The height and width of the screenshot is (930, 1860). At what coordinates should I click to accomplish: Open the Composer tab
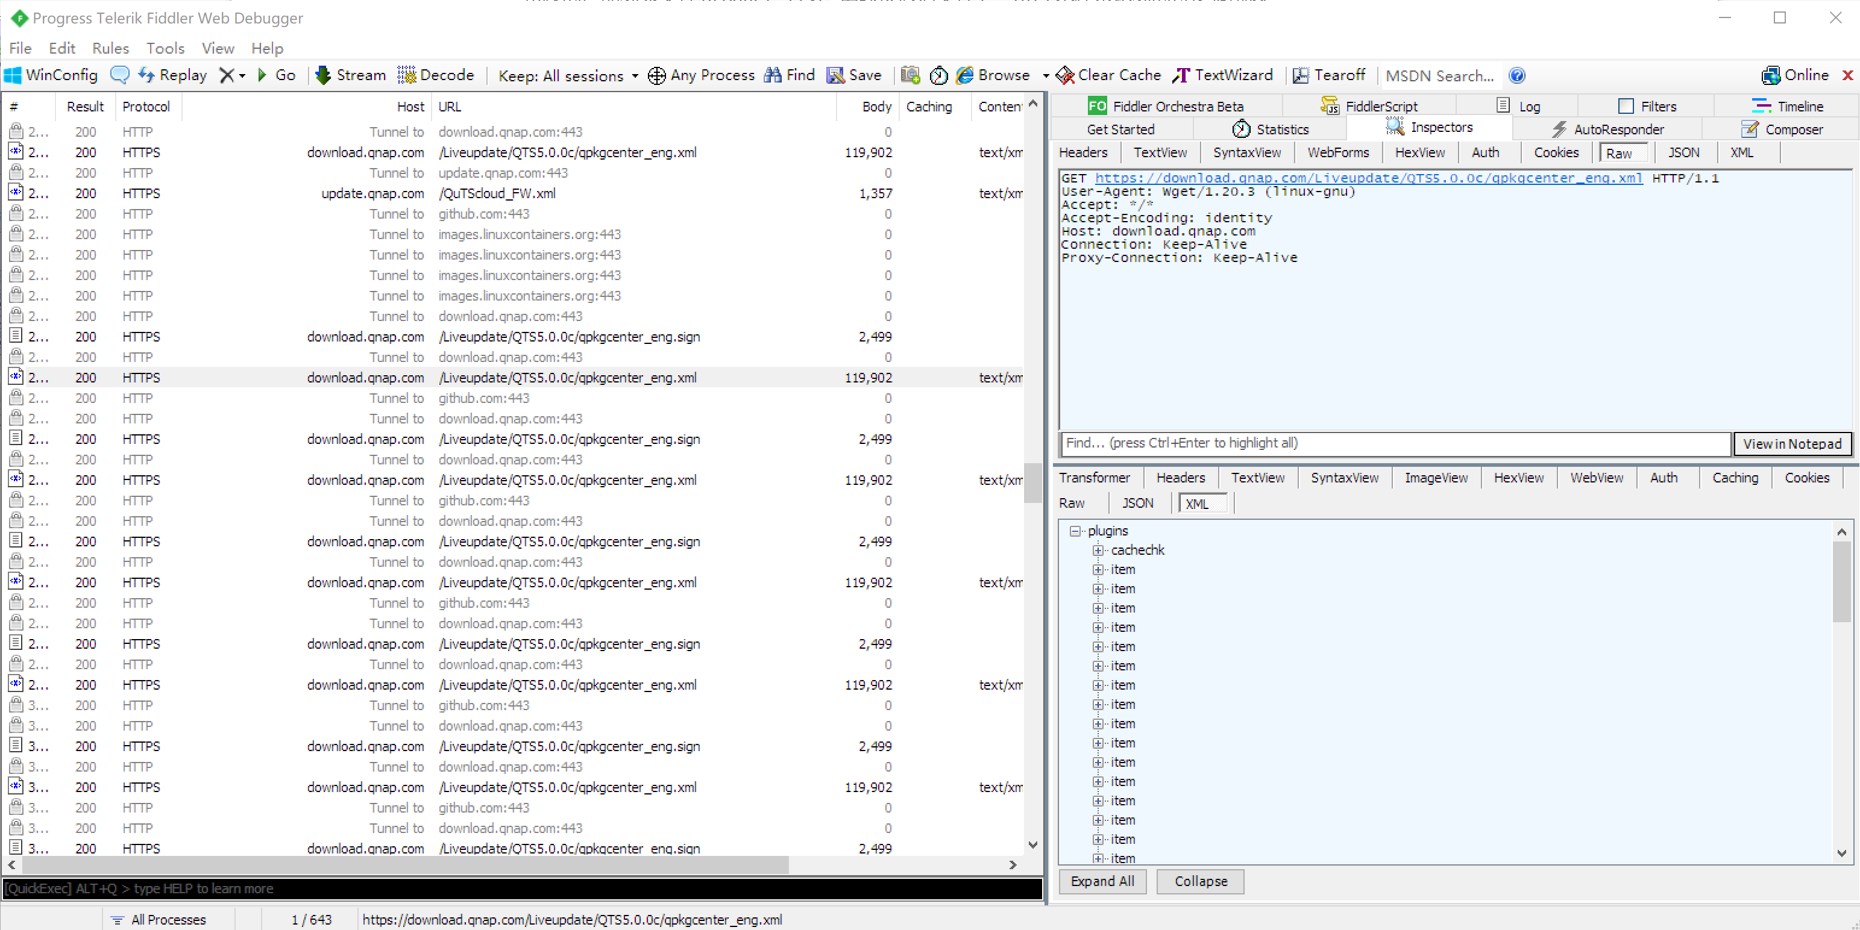pyautogui.click(x=1782, y=129)
